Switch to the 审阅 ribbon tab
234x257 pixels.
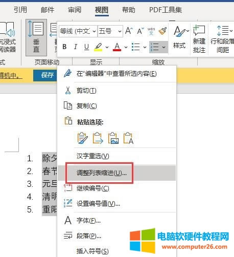click(x=75, y=10)
